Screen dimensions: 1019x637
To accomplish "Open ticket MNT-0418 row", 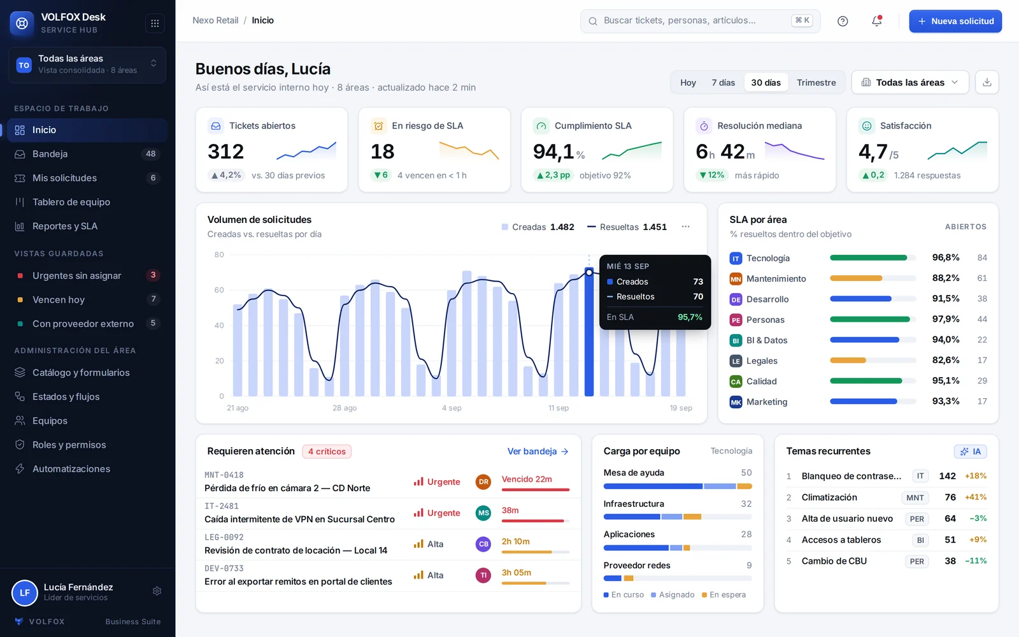I will click(x=388, y=482).
